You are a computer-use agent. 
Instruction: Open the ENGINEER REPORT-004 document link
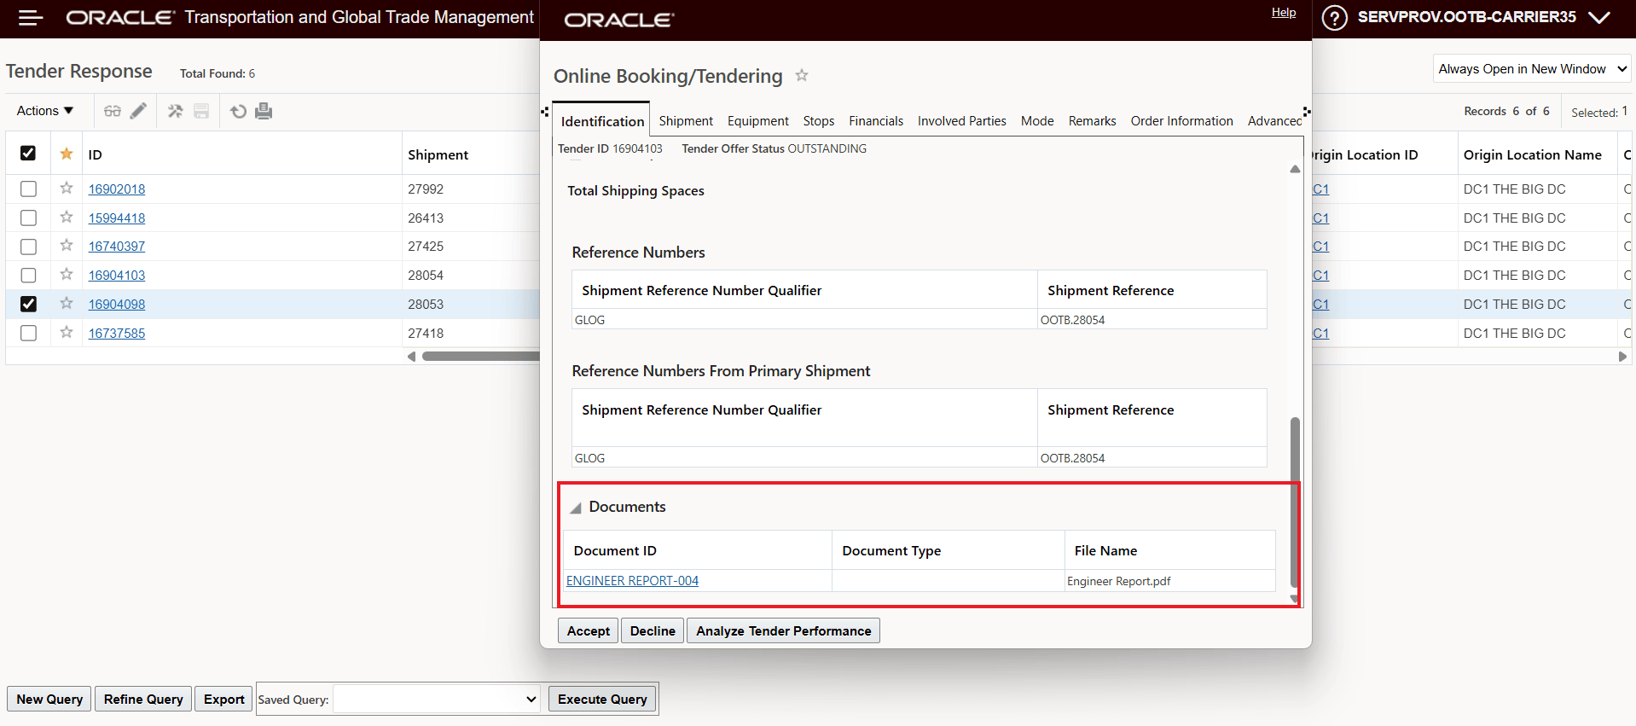click(632, 581)
